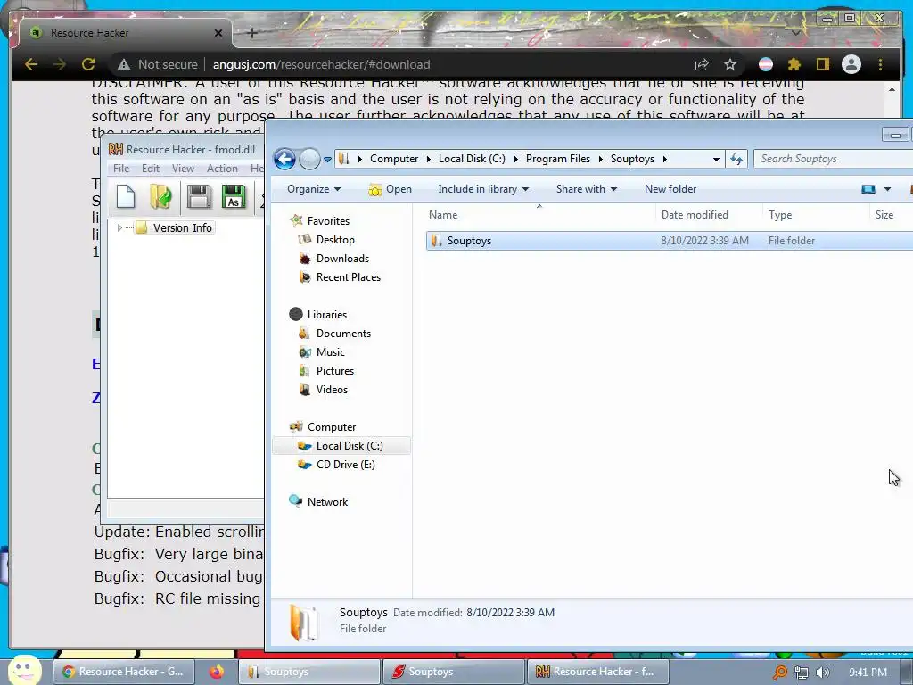Image resolution: width=913 pixels, height=685 pixels.
Task: Open the Videos library
Action: click(332, 390)
